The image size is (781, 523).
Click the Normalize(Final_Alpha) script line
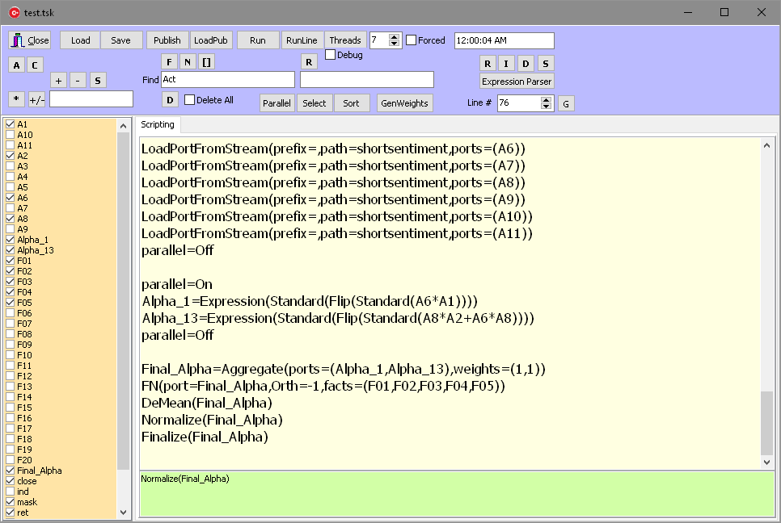(x=212, y=420)
